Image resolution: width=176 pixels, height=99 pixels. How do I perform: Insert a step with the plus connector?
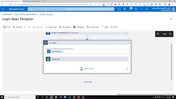[87, 37]
